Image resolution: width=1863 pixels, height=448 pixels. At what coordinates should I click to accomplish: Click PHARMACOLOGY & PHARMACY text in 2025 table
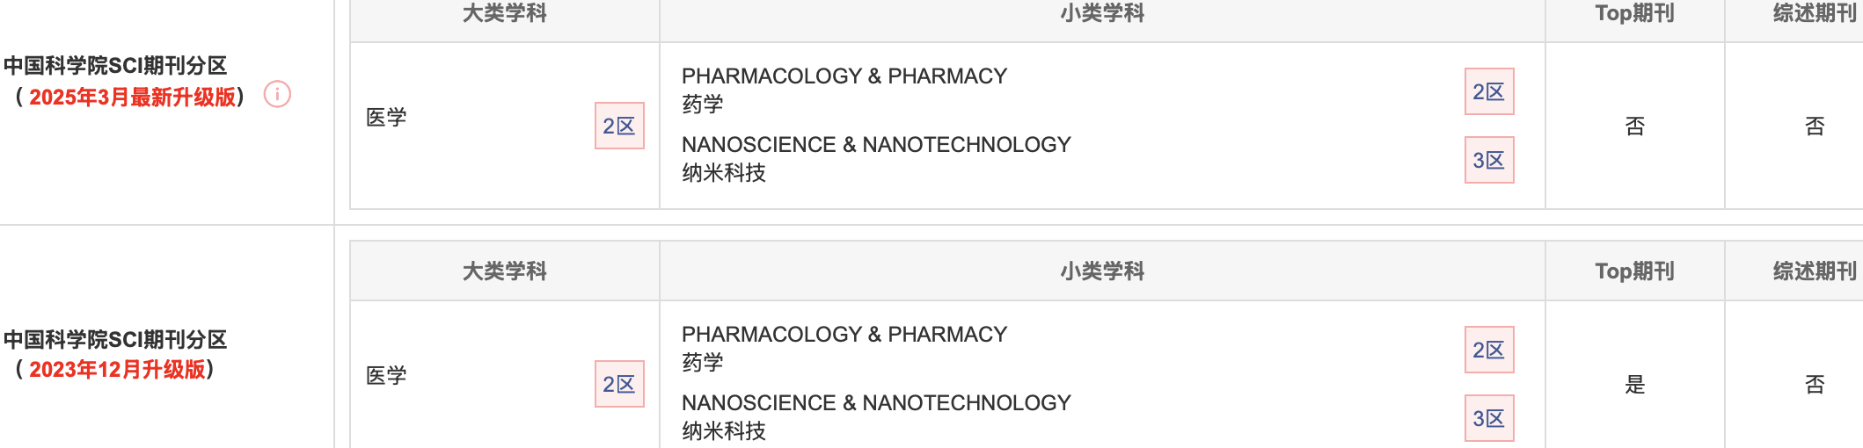click(x=844, y=76)
